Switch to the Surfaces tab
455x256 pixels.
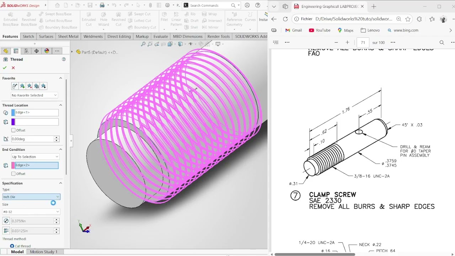coord(46,36)
